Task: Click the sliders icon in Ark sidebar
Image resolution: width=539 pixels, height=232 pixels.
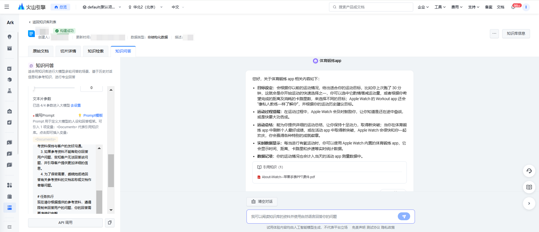Action: (10, 69)
